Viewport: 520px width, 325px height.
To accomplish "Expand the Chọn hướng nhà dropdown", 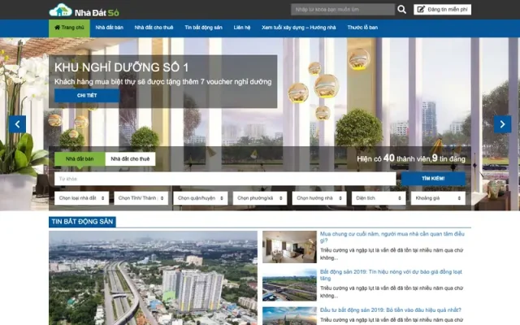I will (x=319, y=198).
